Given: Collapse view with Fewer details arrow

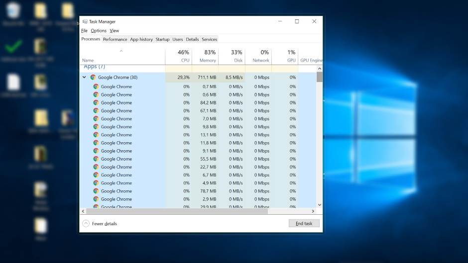Looking at the screenshot, I should [x=86, y=224].
